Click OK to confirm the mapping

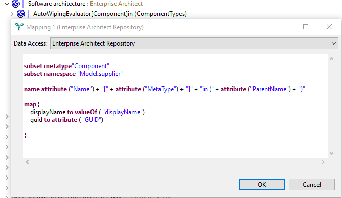pos(262,185)
